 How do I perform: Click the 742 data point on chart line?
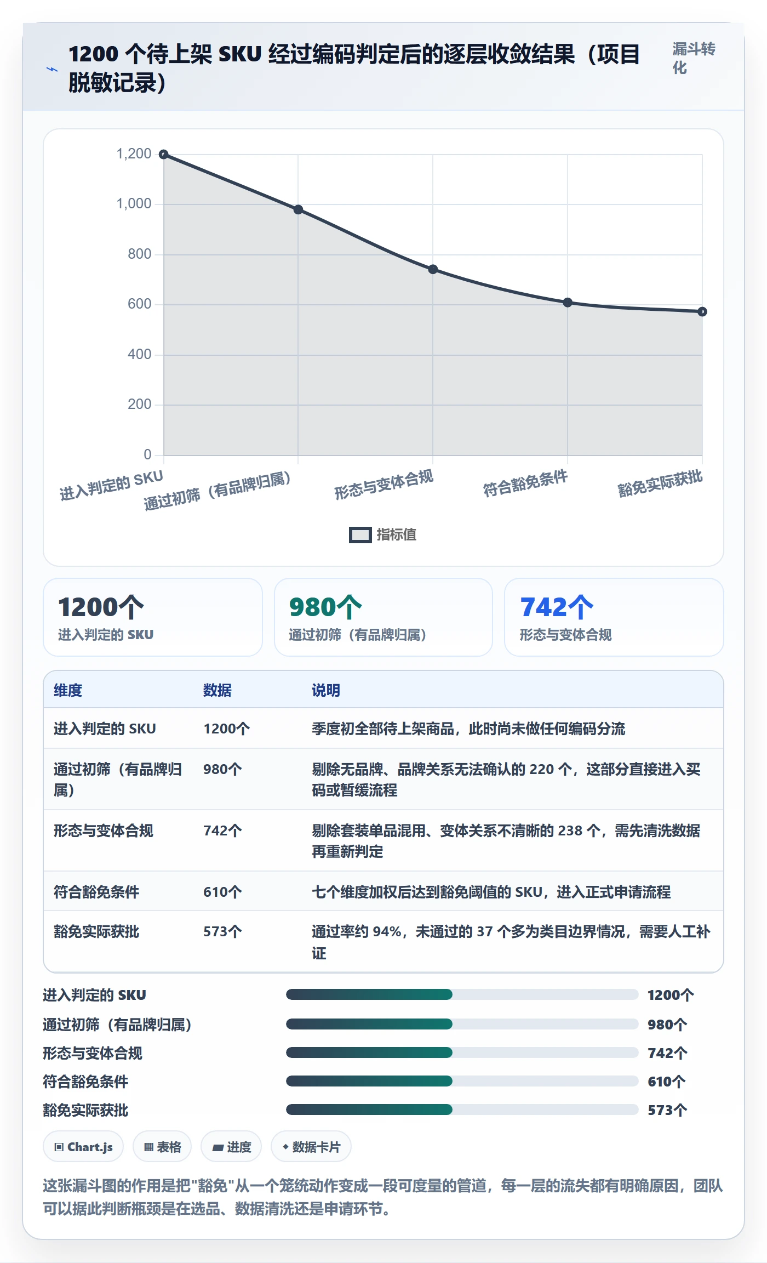[x=433, y=269]
